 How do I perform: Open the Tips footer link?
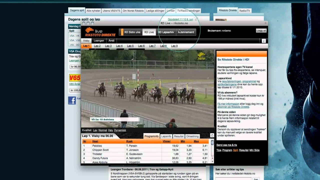pyautogui.click(x=219, y=150)
